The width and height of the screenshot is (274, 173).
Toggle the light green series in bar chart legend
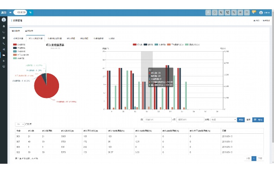(192, 45)
